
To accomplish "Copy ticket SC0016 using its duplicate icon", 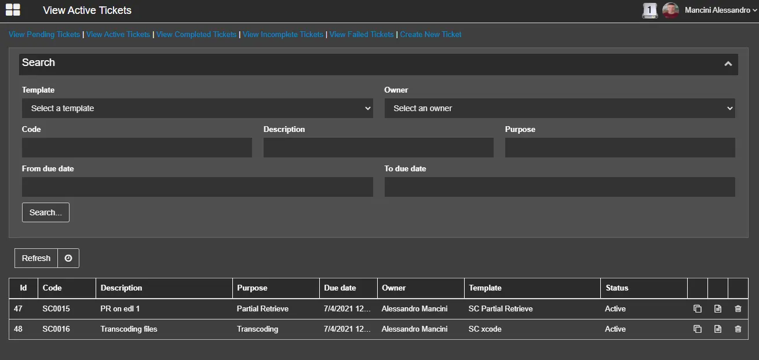I will [698, 329].
